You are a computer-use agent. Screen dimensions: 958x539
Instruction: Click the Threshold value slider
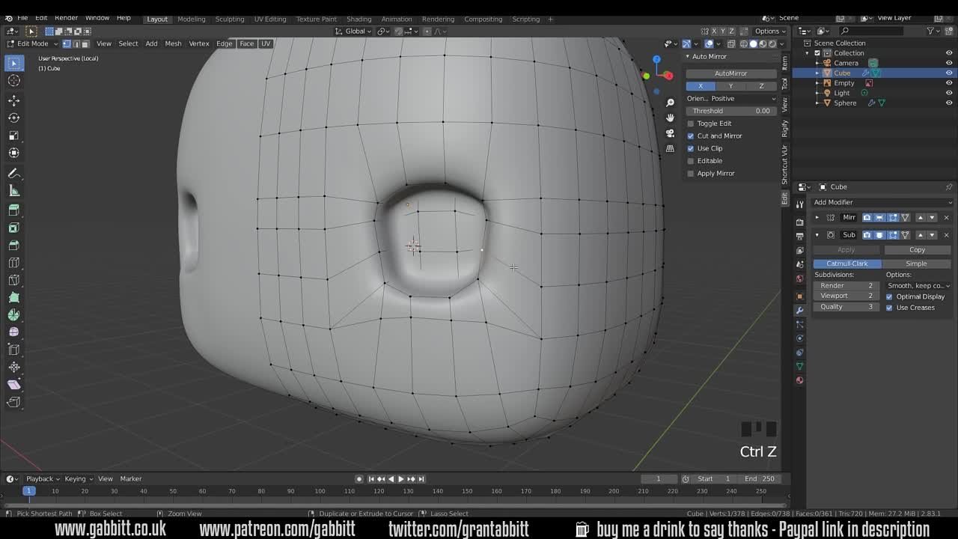(x=730, y=111)
